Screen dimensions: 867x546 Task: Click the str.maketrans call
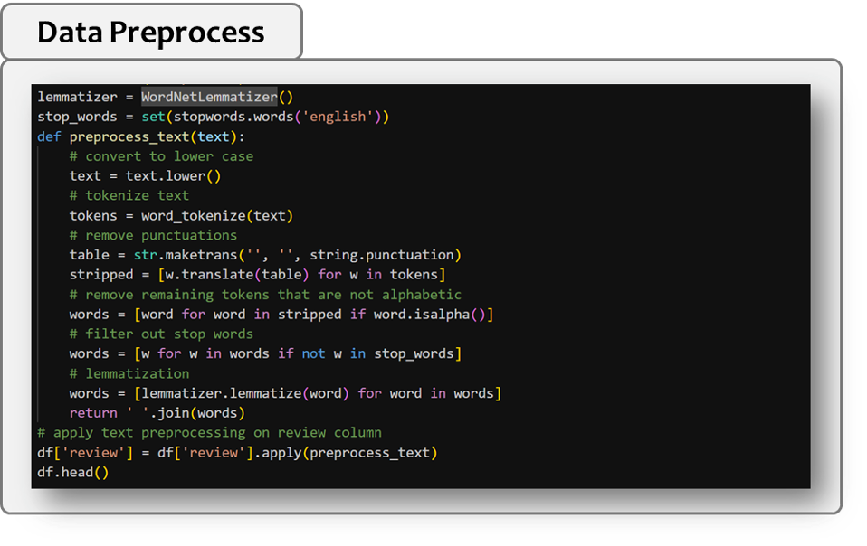pyautogui.click(x=186, y=255)
